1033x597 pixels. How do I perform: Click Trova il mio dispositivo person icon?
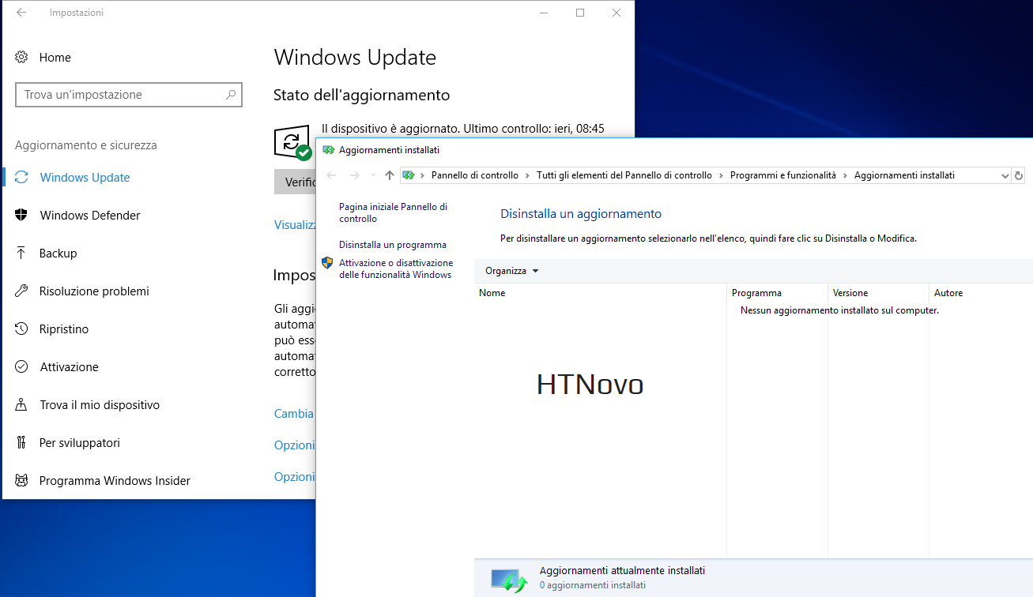click(22, 404)
